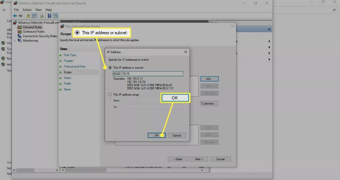The image size is (340, 180).
Task: Click the IP address field containing 69.63.176.13
Action: pyautogui.click(x=148, y=74)
